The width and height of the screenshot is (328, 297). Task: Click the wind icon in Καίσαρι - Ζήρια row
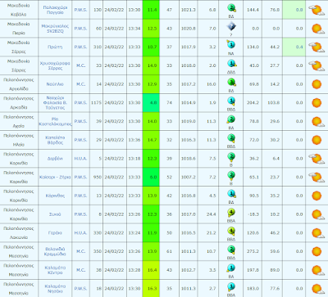point(231,175)
